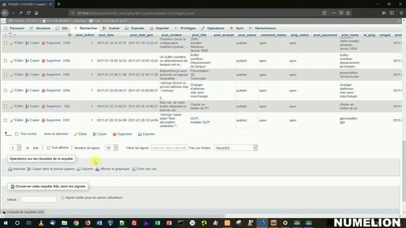Click the Imprimer printer icon

pos(10,169)
